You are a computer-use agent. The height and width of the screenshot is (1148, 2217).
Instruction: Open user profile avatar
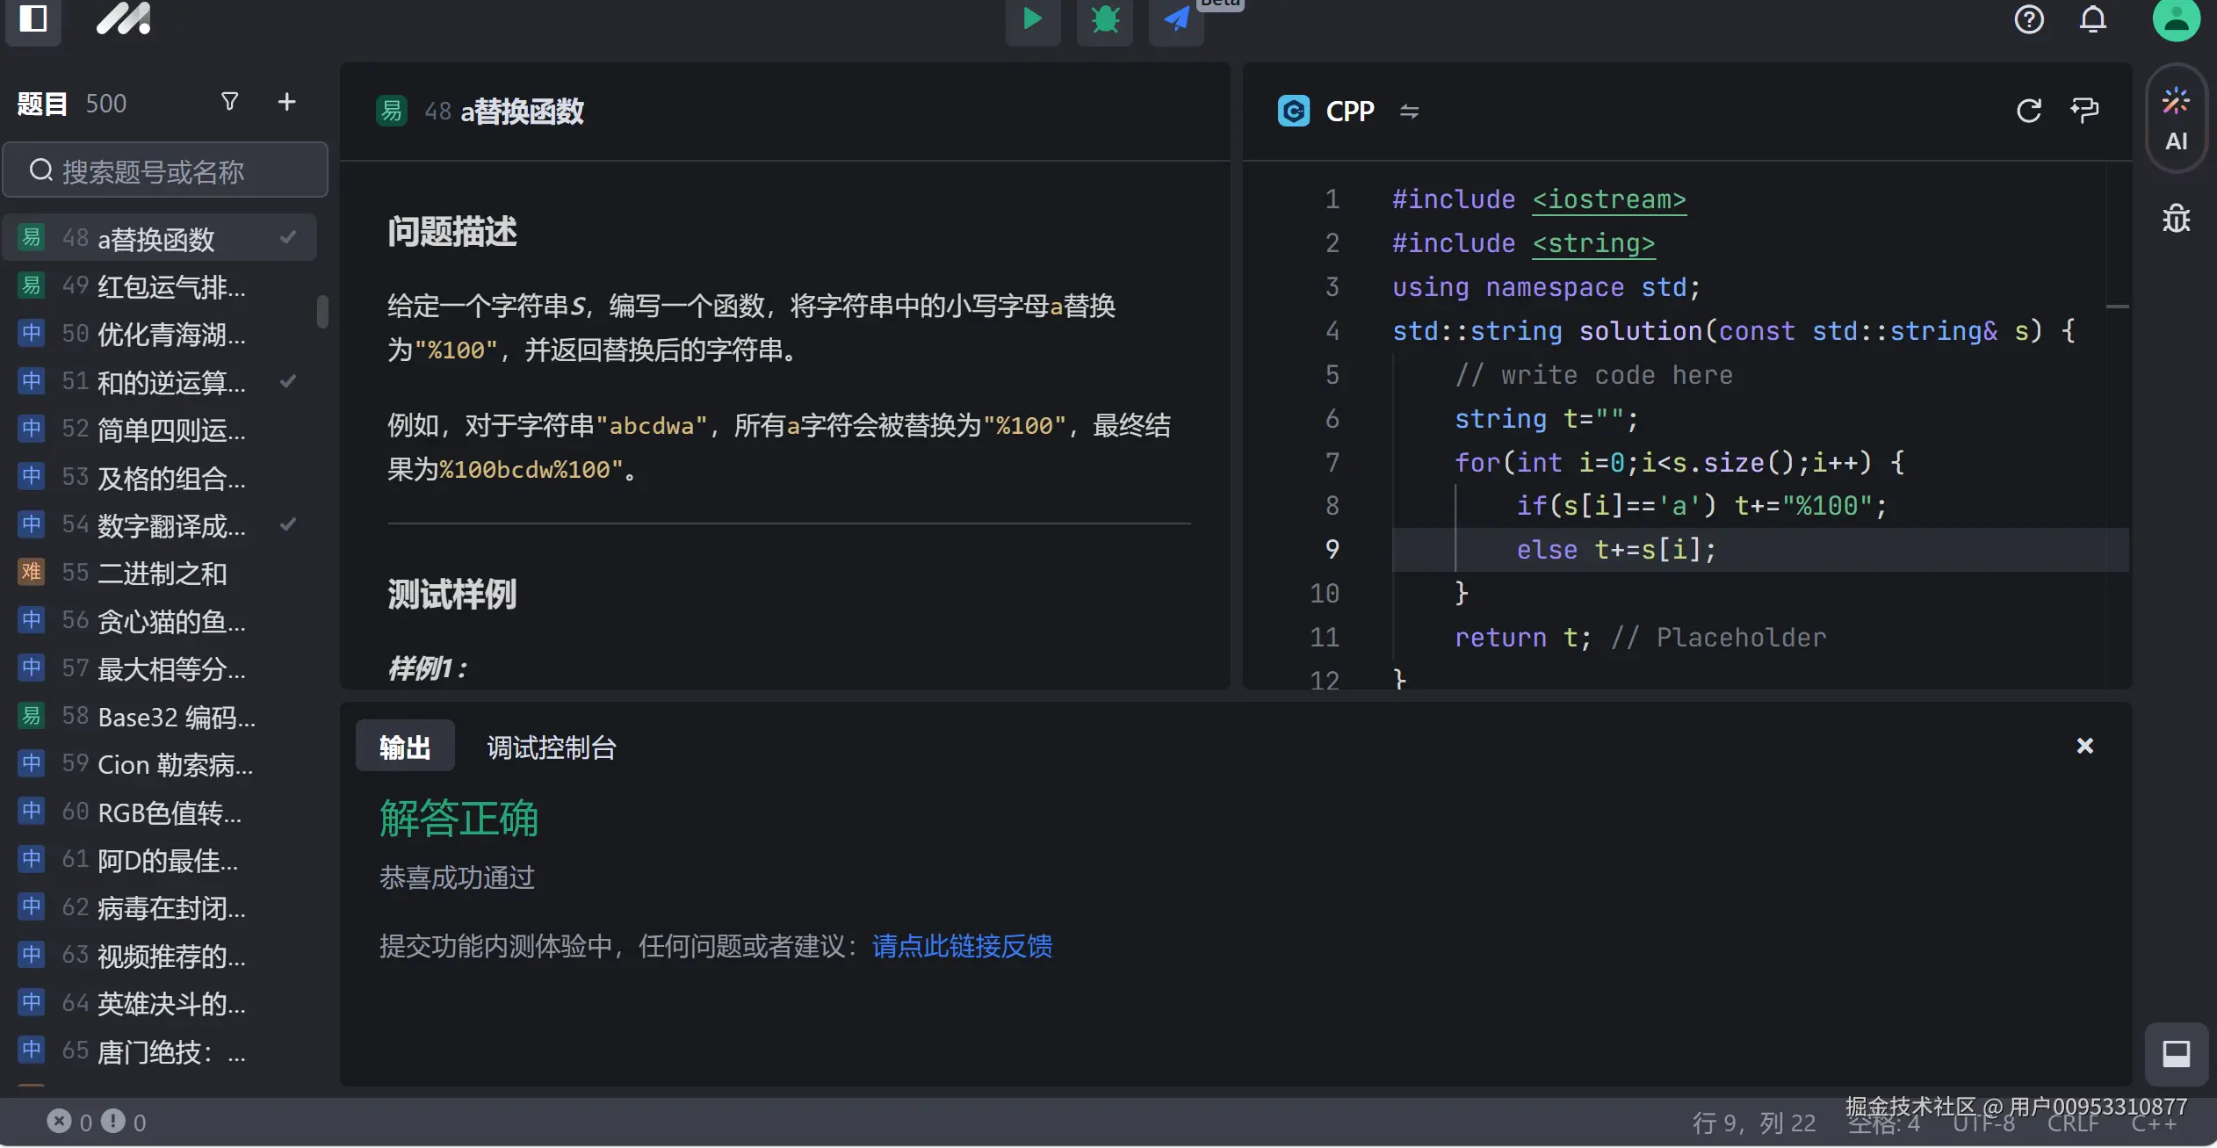(x=2176, y=18)
